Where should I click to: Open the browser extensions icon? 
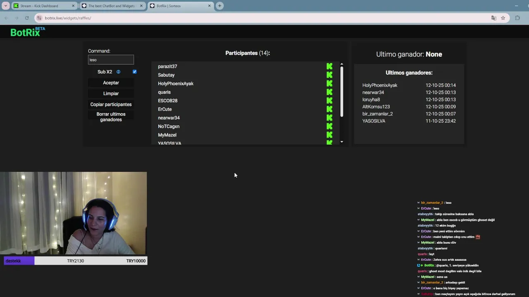(x=517, y=18)
